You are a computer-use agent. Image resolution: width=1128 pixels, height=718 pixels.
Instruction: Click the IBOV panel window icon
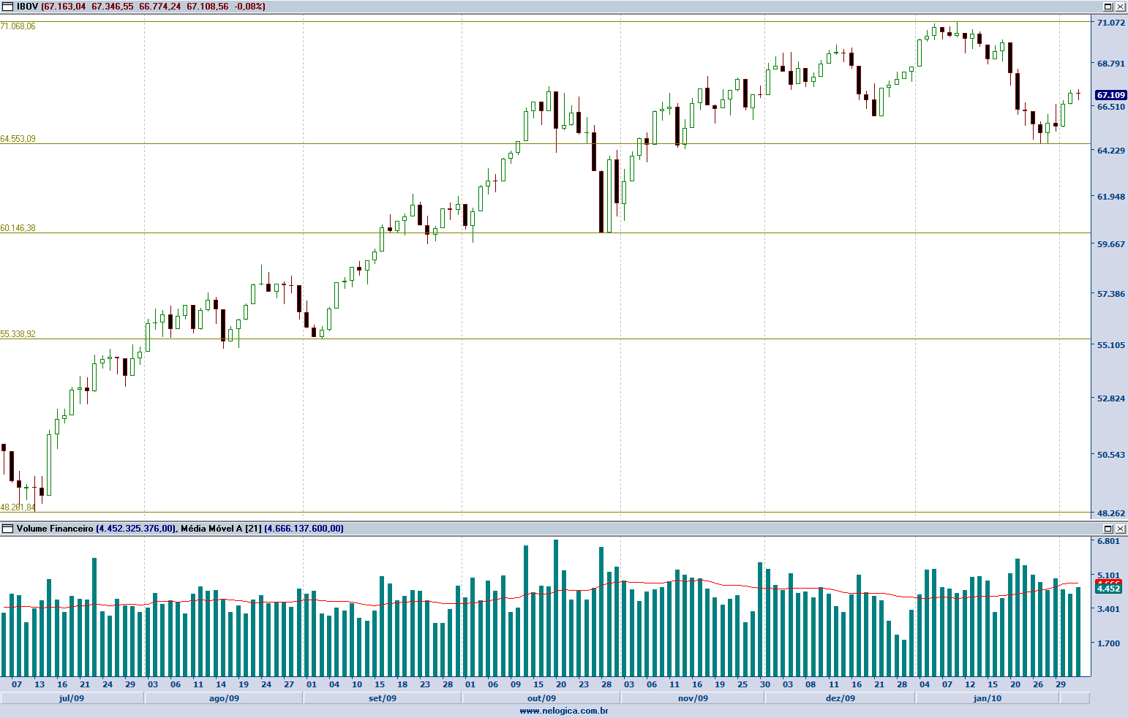coord(8,7)
